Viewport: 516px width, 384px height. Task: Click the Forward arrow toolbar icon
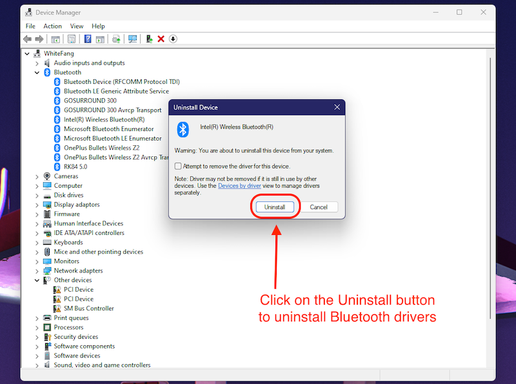[x=39, y=39]
